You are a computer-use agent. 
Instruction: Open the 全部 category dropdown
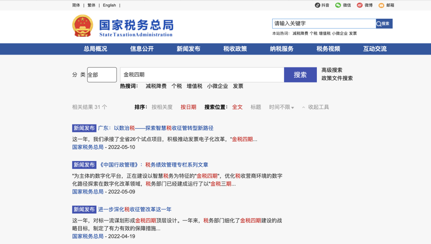pos(102,75)
